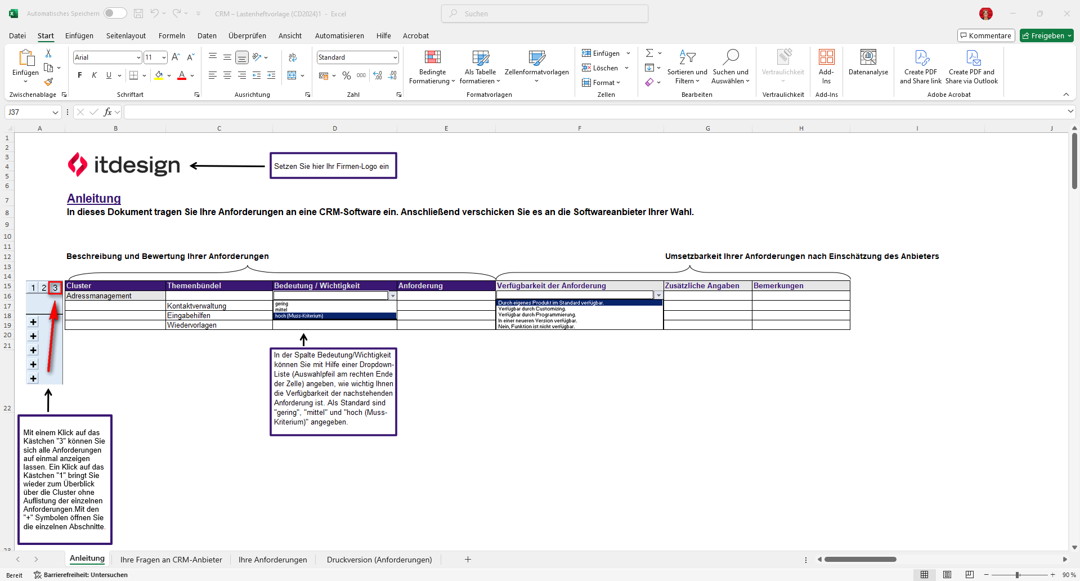Click the Suchen search box
This screenshot has width=1080, height=581.
point(545,14)
